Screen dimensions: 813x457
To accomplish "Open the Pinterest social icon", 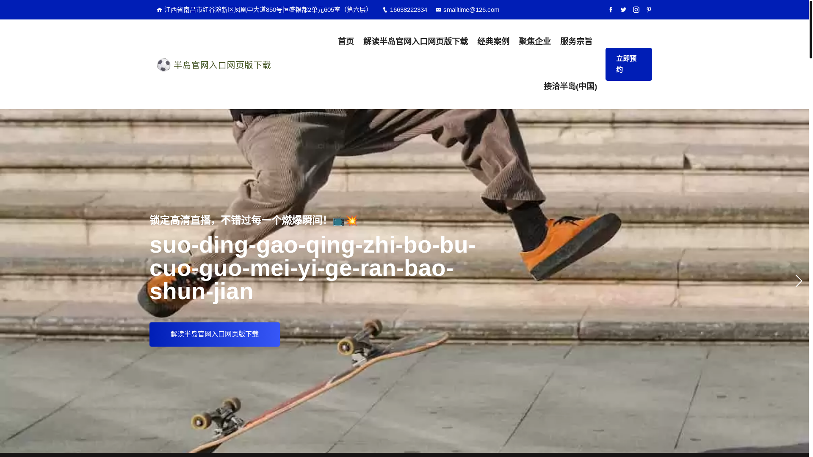I will coord(649,10).
